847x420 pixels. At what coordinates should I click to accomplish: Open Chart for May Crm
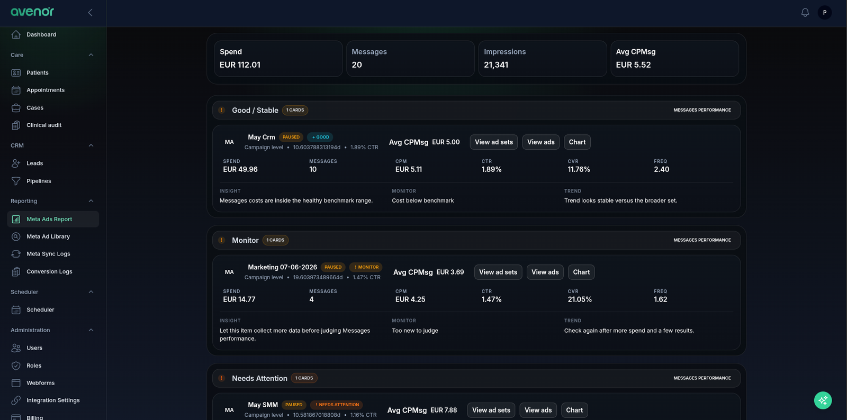click(577, 142)
